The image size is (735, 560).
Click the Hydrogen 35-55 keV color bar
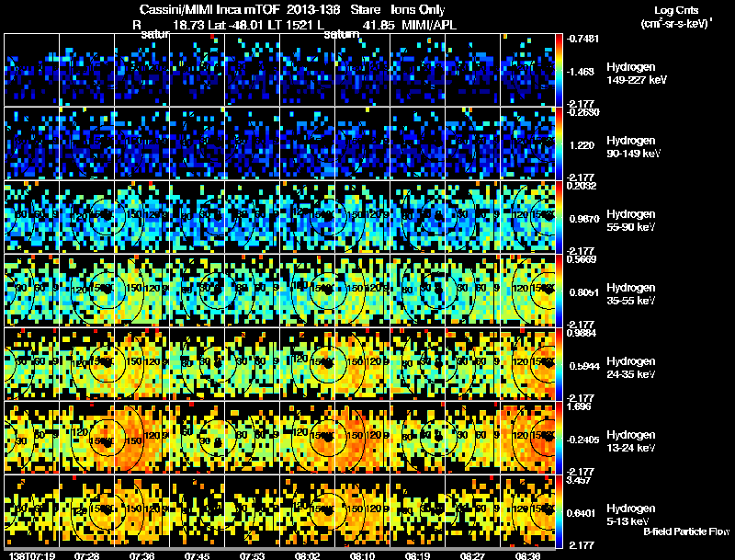click(559, 291)
